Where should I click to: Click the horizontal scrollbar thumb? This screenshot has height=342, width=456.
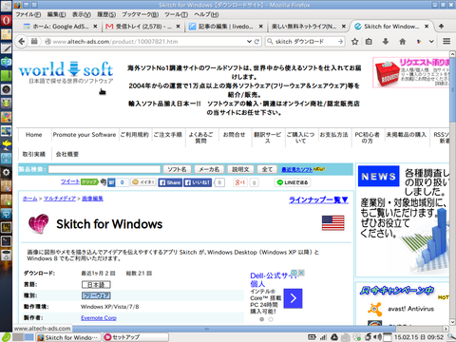[x=206, y=329]
